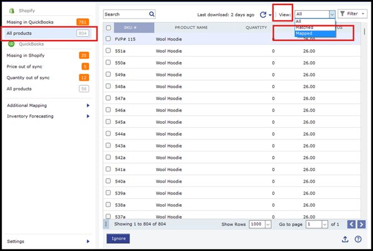Click the export upload icon
Viewport: 373px width, 251px height.
[x=345, y=239]
